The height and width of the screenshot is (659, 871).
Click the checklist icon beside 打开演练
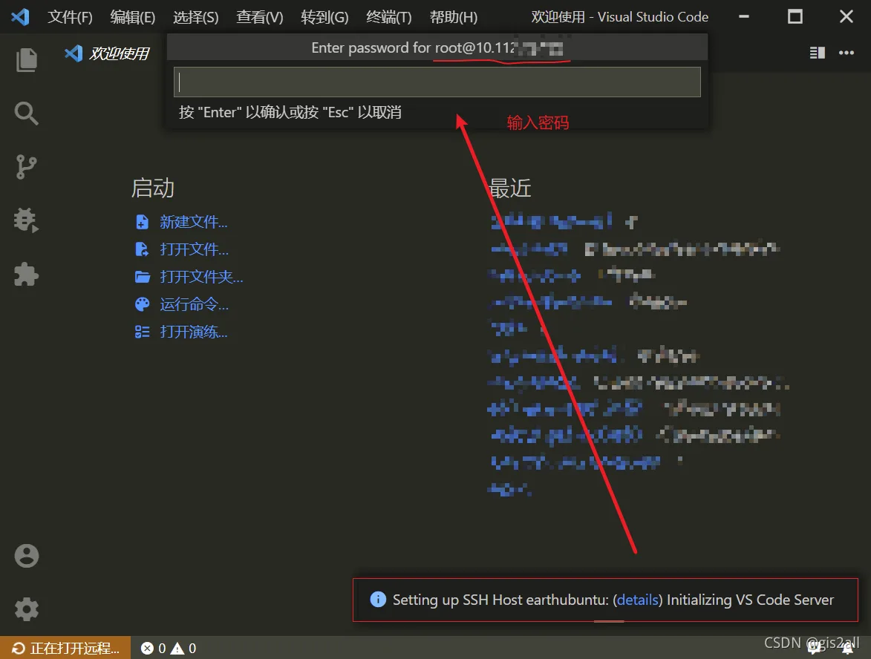point(143,332)
